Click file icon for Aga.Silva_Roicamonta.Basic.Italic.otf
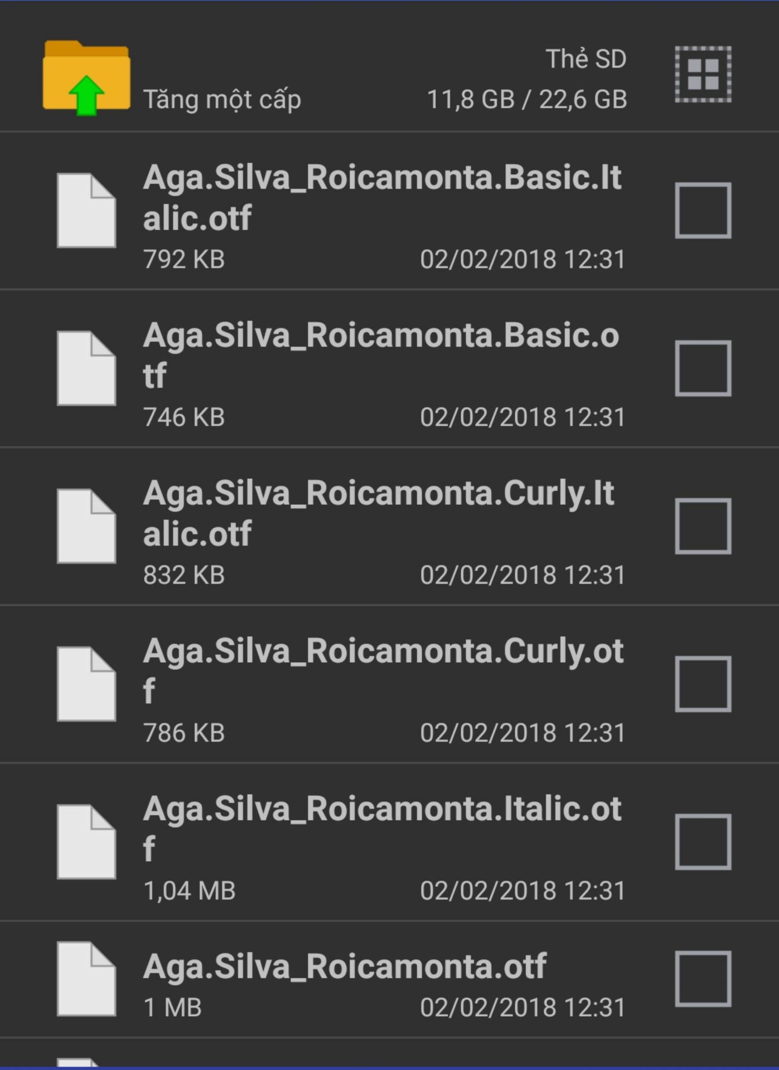Viewport: 779px width, 1070px height. [86, 210]
